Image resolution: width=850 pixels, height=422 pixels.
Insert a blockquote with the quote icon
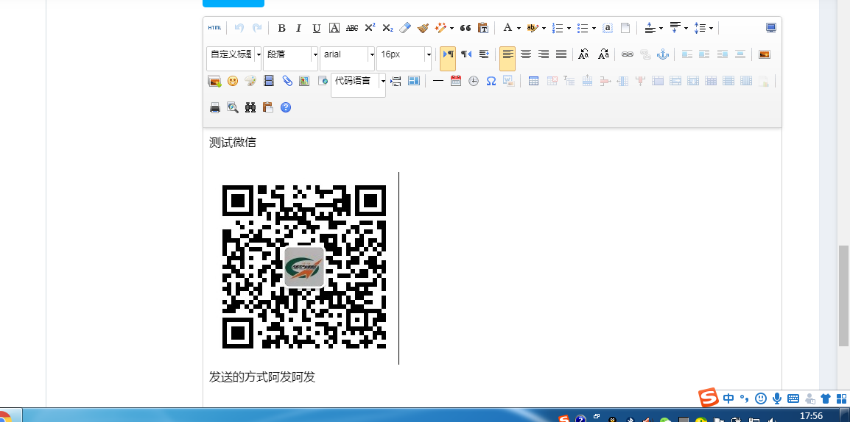tap(465, 28)
